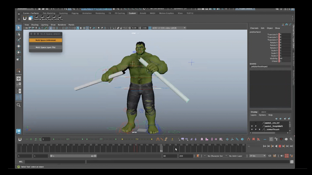Click the magnet U shelf icon
312x175 pixels.
click(x=25, y=18)
